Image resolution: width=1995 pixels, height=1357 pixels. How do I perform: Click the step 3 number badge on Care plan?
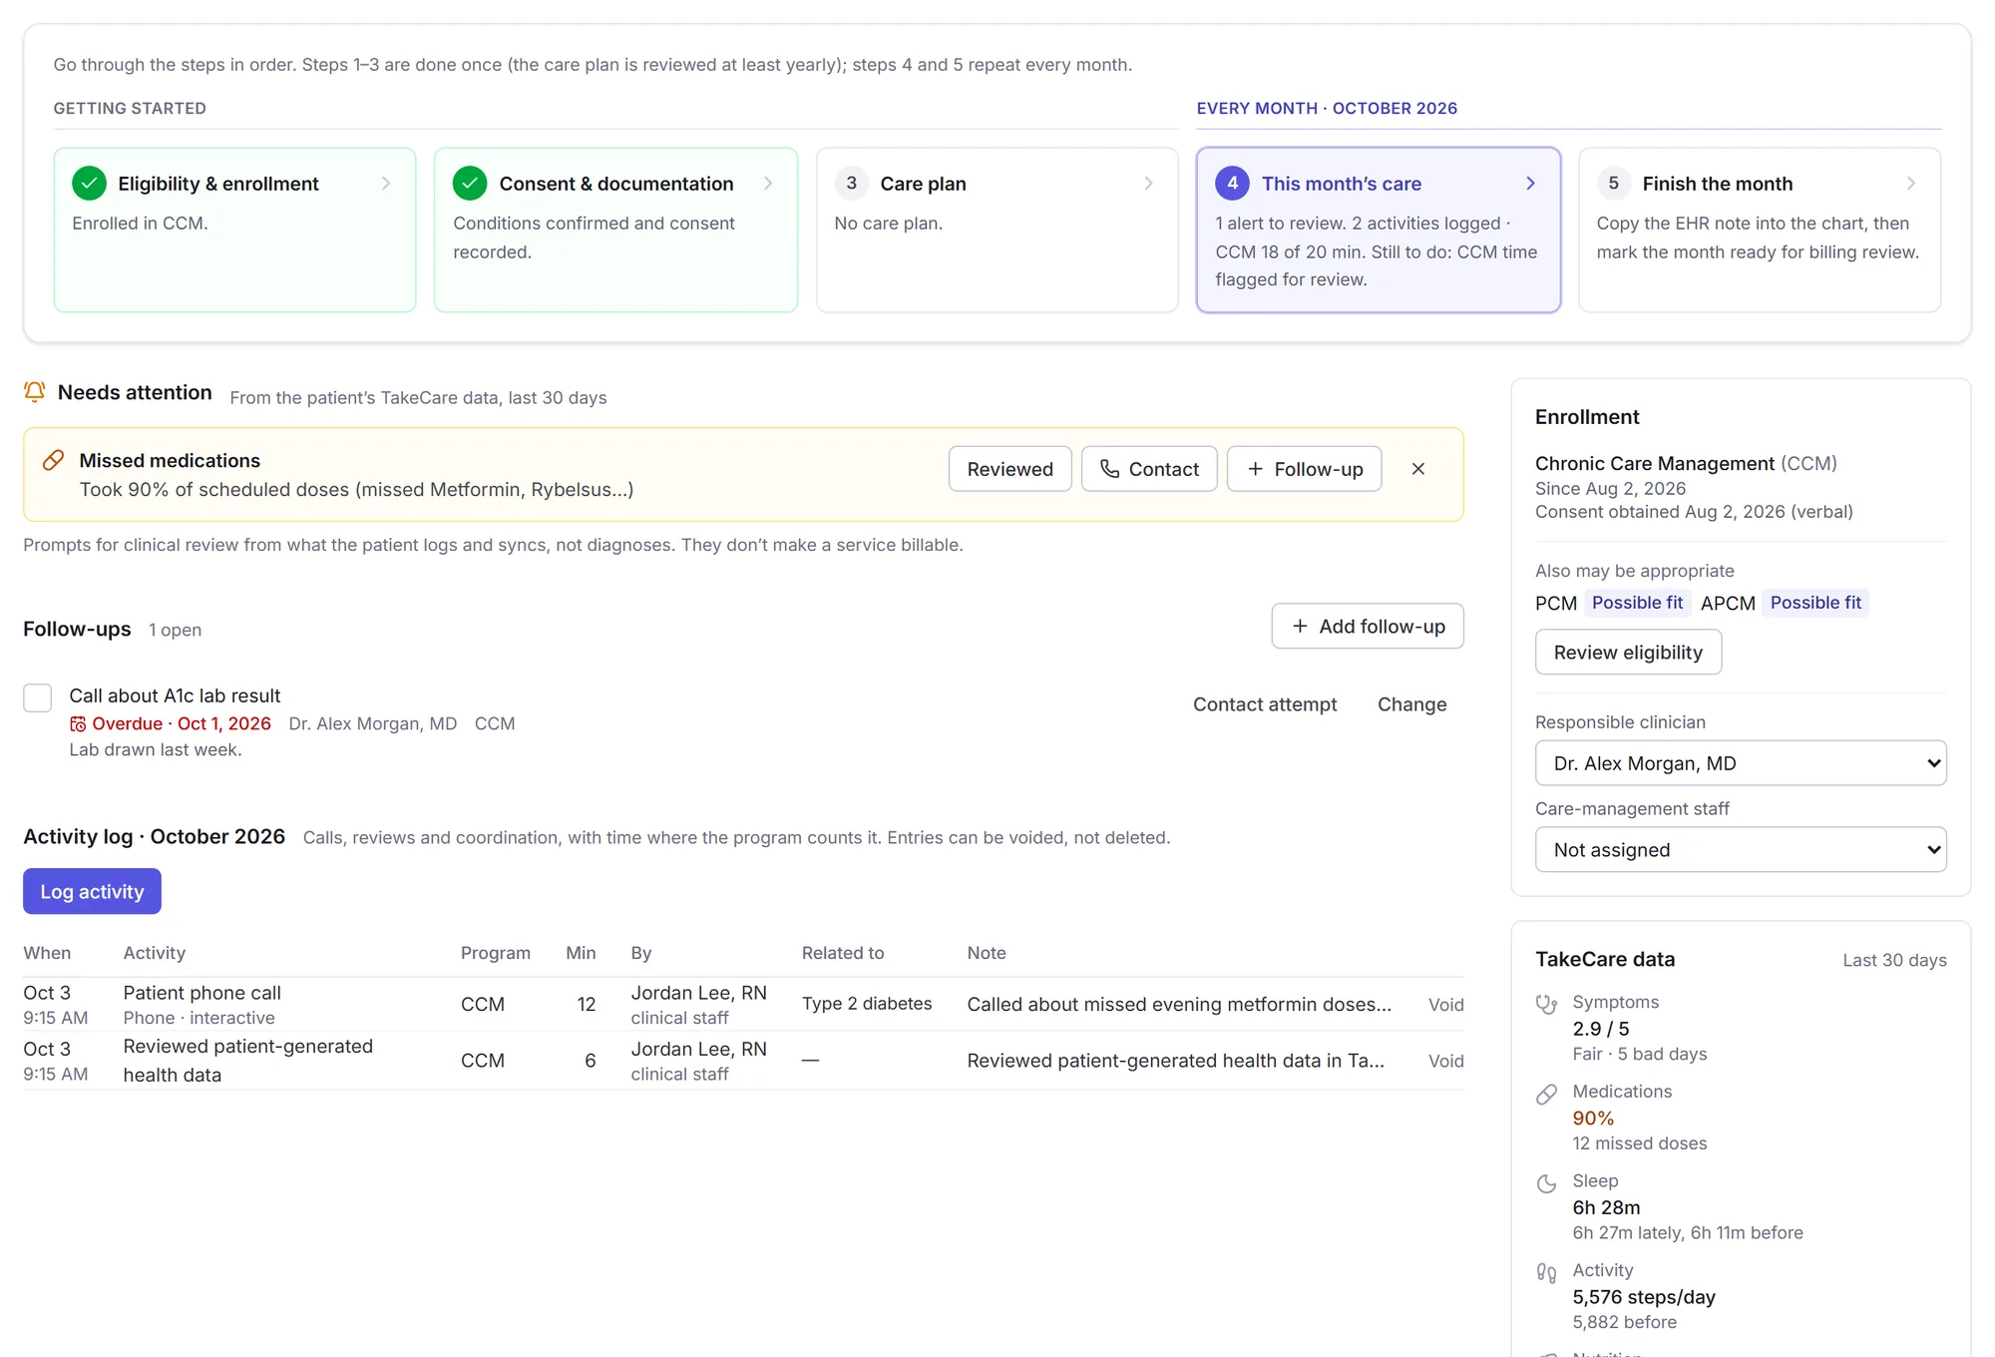(851, 184)
